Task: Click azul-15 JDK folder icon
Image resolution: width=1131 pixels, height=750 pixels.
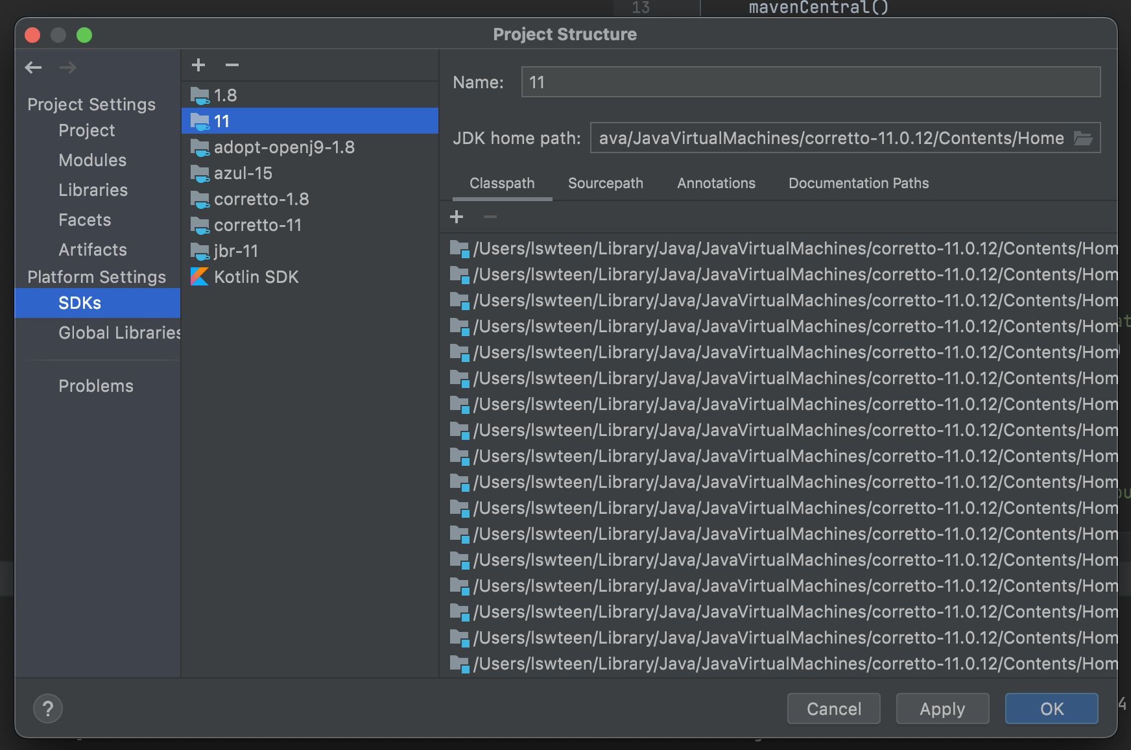Action: click(x=200, y=174)
